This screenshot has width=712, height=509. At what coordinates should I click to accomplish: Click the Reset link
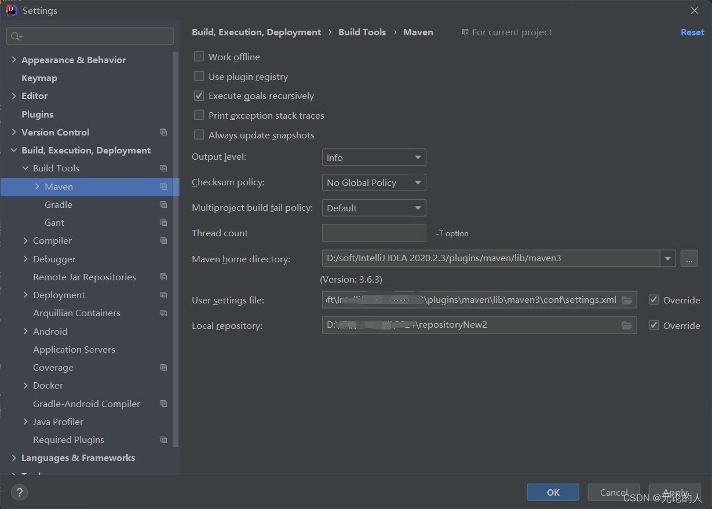692,32
